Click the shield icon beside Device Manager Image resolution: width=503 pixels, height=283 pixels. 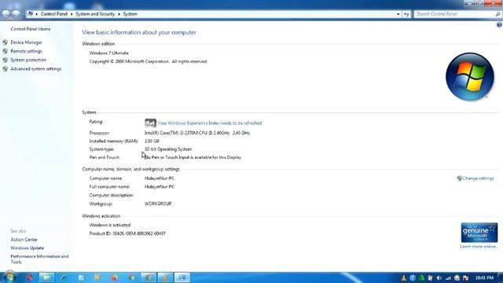(x=6, y=42)
